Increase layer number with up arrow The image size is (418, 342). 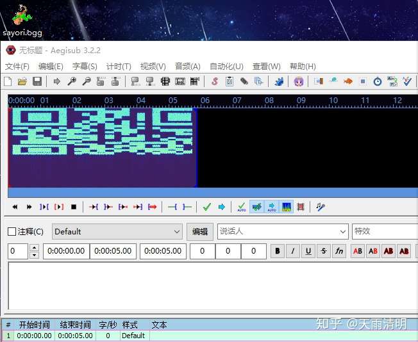click(x=34, y=248)
